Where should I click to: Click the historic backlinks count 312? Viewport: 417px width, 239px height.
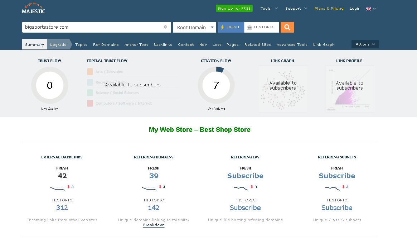point(62,207)
